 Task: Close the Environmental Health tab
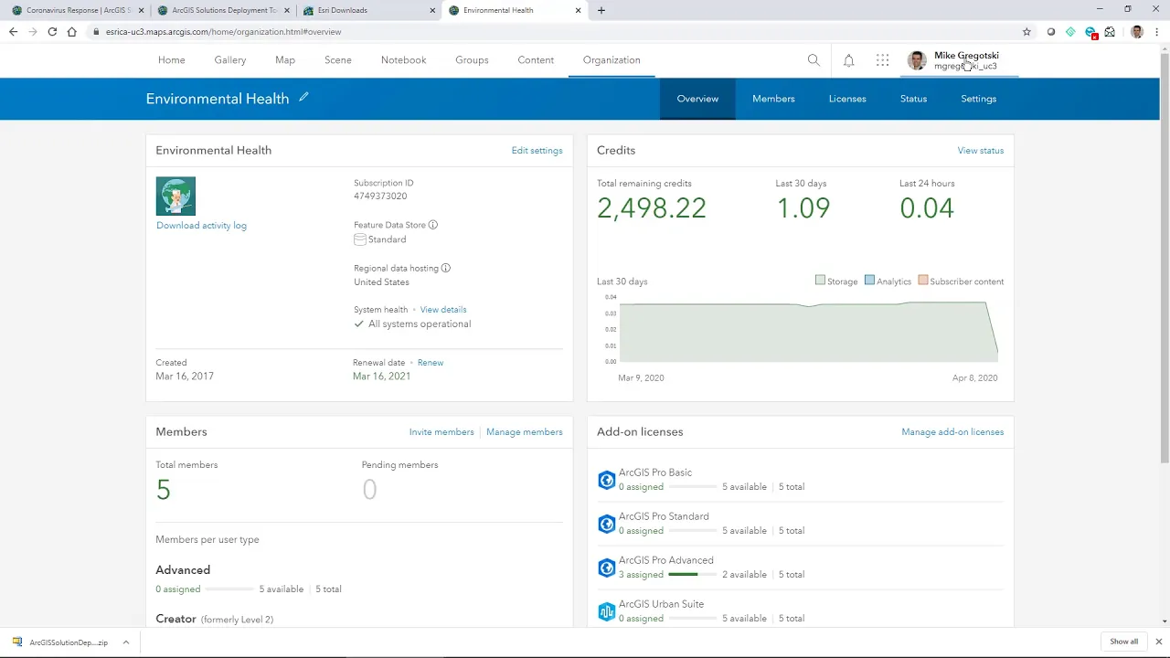(578, 11)
